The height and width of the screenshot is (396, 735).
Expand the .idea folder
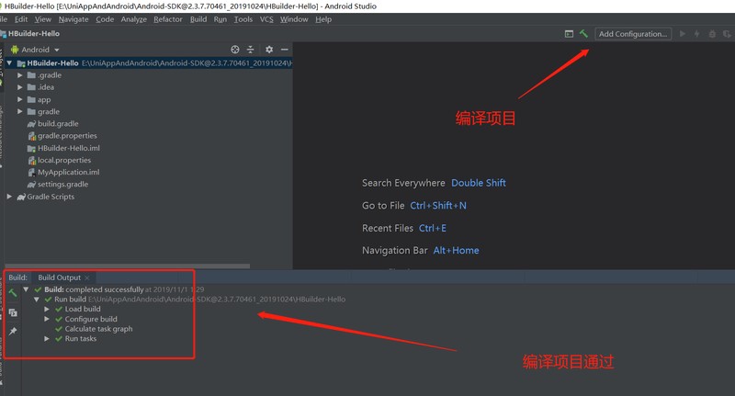(x=19, y=87)
